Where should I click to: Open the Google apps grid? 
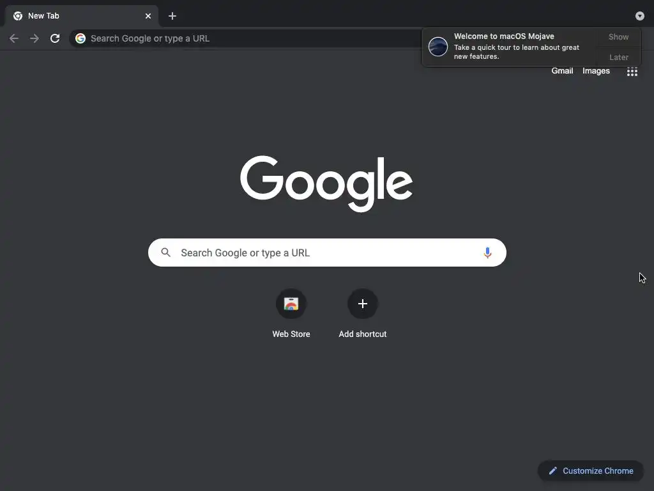pos(632,72)
